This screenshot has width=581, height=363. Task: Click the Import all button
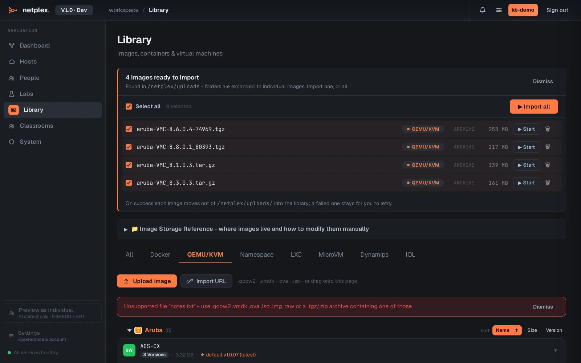tap(534, 107)
